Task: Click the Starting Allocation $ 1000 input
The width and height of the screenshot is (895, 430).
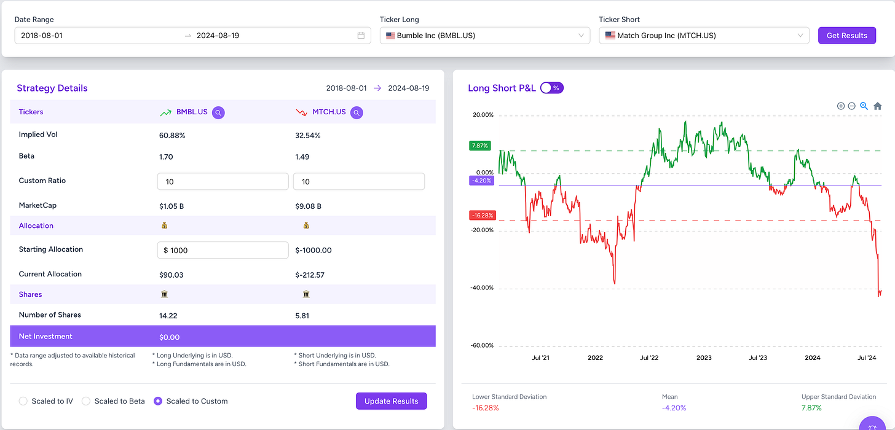Action: 223,250
